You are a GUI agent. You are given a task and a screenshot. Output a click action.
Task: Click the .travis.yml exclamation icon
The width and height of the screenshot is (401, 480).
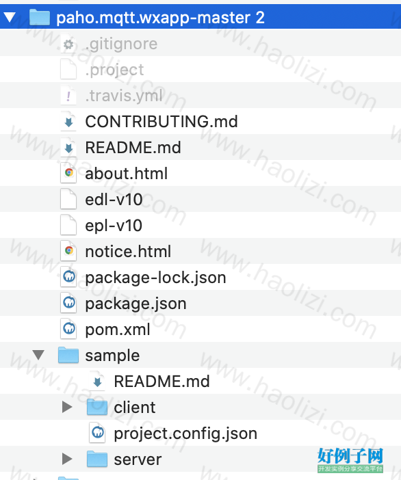pos(68,96)
